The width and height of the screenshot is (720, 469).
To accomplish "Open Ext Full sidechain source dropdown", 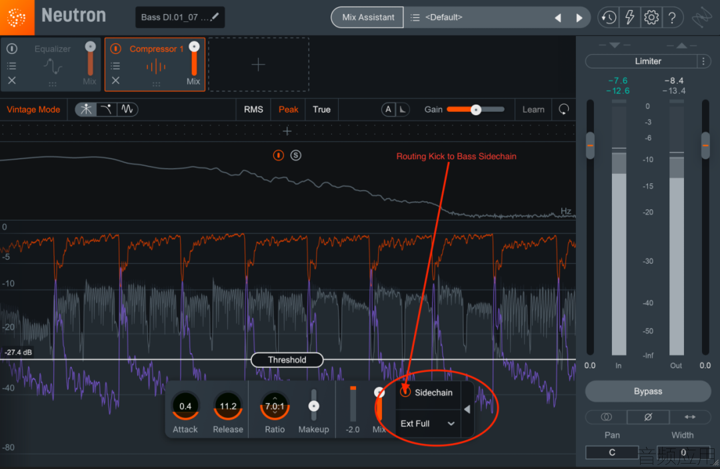I will pos(427,424).
